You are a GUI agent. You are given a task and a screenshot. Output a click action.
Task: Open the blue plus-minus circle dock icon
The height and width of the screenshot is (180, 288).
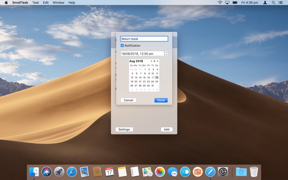coord(185,172)
